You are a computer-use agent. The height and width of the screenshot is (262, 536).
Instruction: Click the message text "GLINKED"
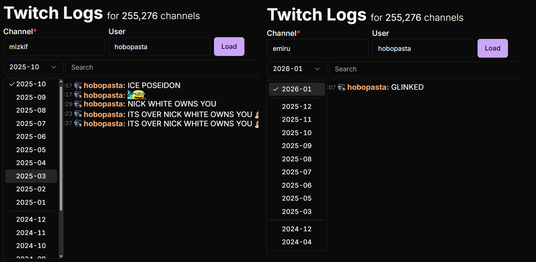[407, 87]
